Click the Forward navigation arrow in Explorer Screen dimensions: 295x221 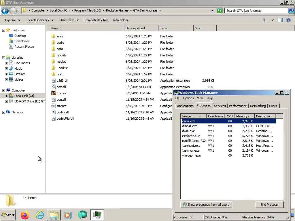[x=13, y=11]
